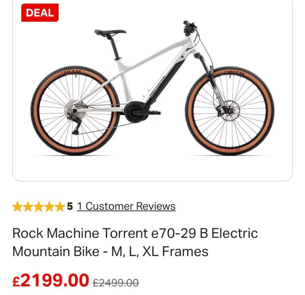Open the 1 Customer Reviews link
Viewport: 305px width, 295px height.
coord(126,206)
